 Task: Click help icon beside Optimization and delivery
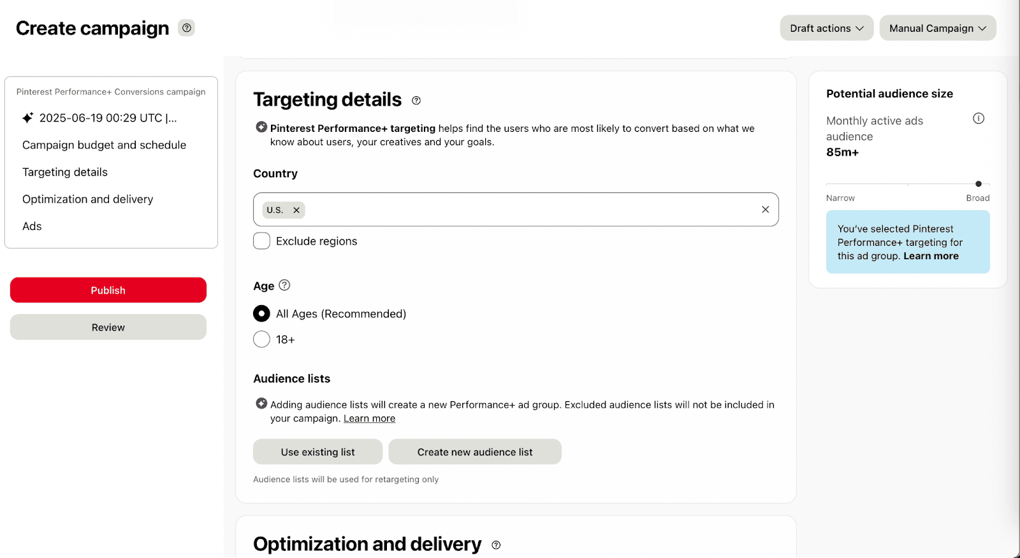496,545
